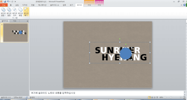Start the slide show from the status bar icon
This screenshot has width=187, height=100.
(157, 97)
